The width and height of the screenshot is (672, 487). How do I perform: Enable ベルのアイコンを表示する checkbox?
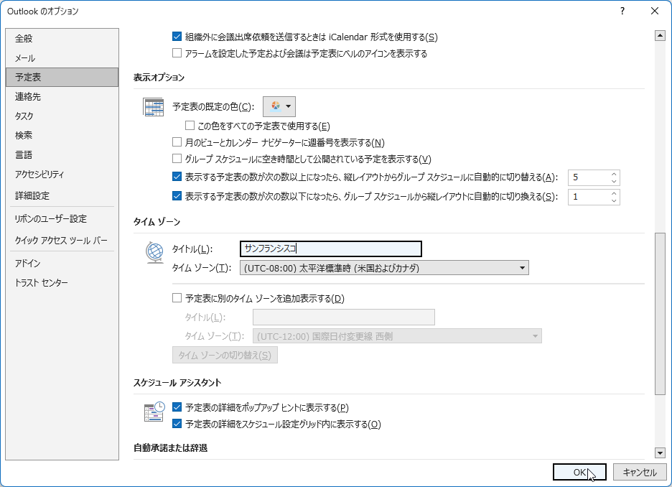point(177,53)
